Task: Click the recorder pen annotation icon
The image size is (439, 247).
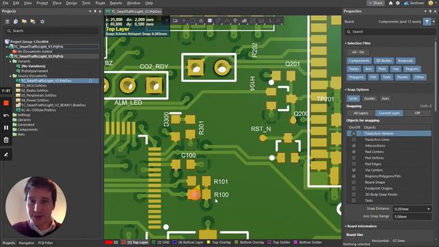Action: (6, 154)
